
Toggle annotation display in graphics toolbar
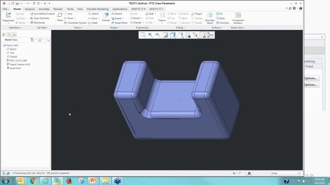203,35
